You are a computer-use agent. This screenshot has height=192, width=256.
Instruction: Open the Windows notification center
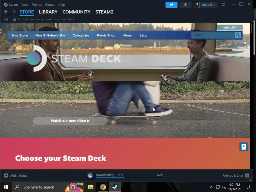click(248, 187)
